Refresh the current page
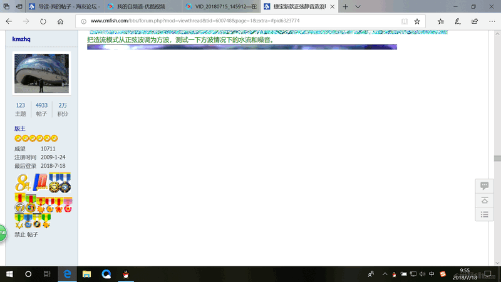This screenshot has height=282, width=501. 43,21
